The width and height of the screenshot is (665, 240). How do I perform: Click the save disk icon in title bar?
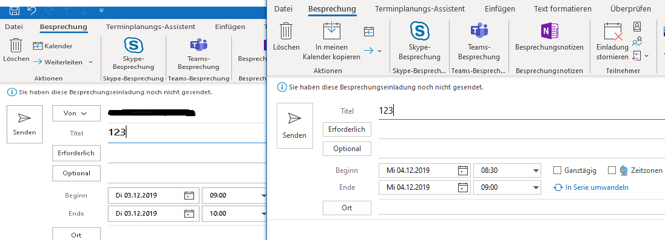[13, 9]
